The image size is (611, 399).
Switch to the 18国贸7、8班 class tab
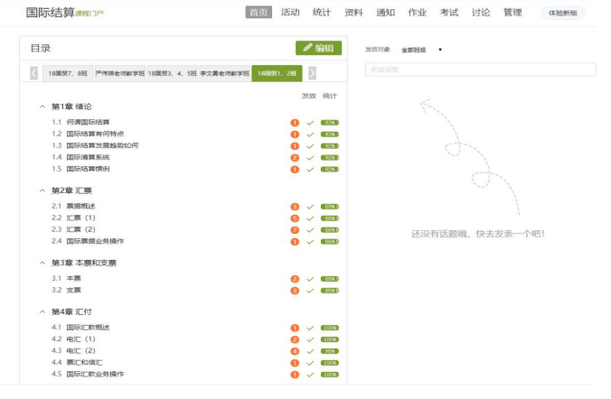(x=66, y=73)
